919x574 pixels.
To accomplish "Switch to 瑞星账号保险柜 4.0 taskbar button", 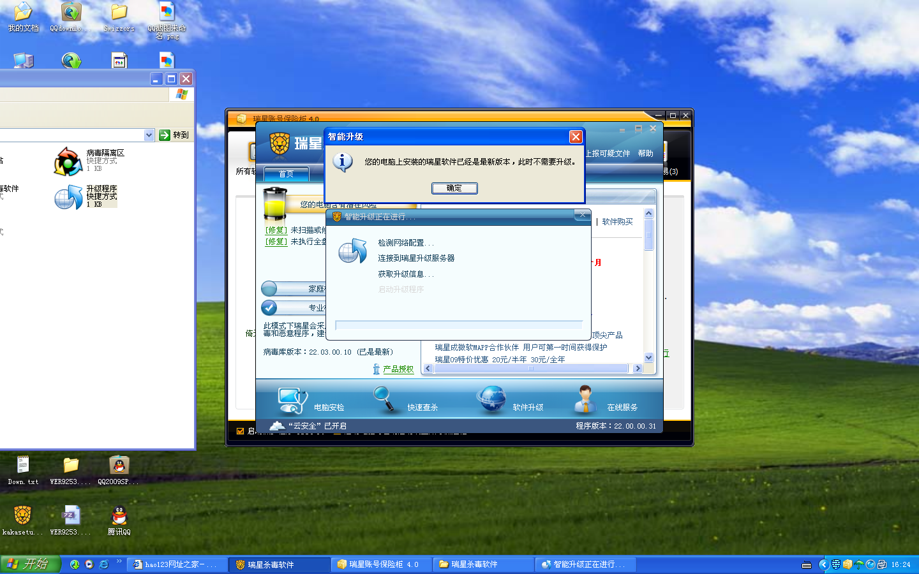I will [x=382, y=564].
